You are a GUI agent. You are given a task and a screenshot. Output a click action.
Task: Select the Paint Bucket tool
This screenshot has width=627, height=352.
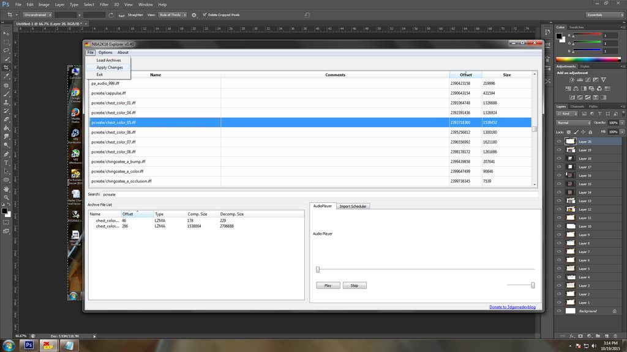click(x=6, y=128)
